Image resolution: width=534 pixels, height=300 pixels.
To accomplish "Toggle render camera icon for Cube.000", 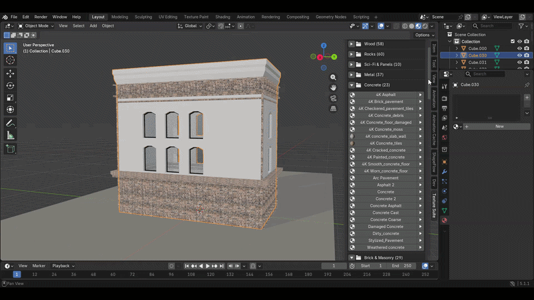I will tap(527, 48).
